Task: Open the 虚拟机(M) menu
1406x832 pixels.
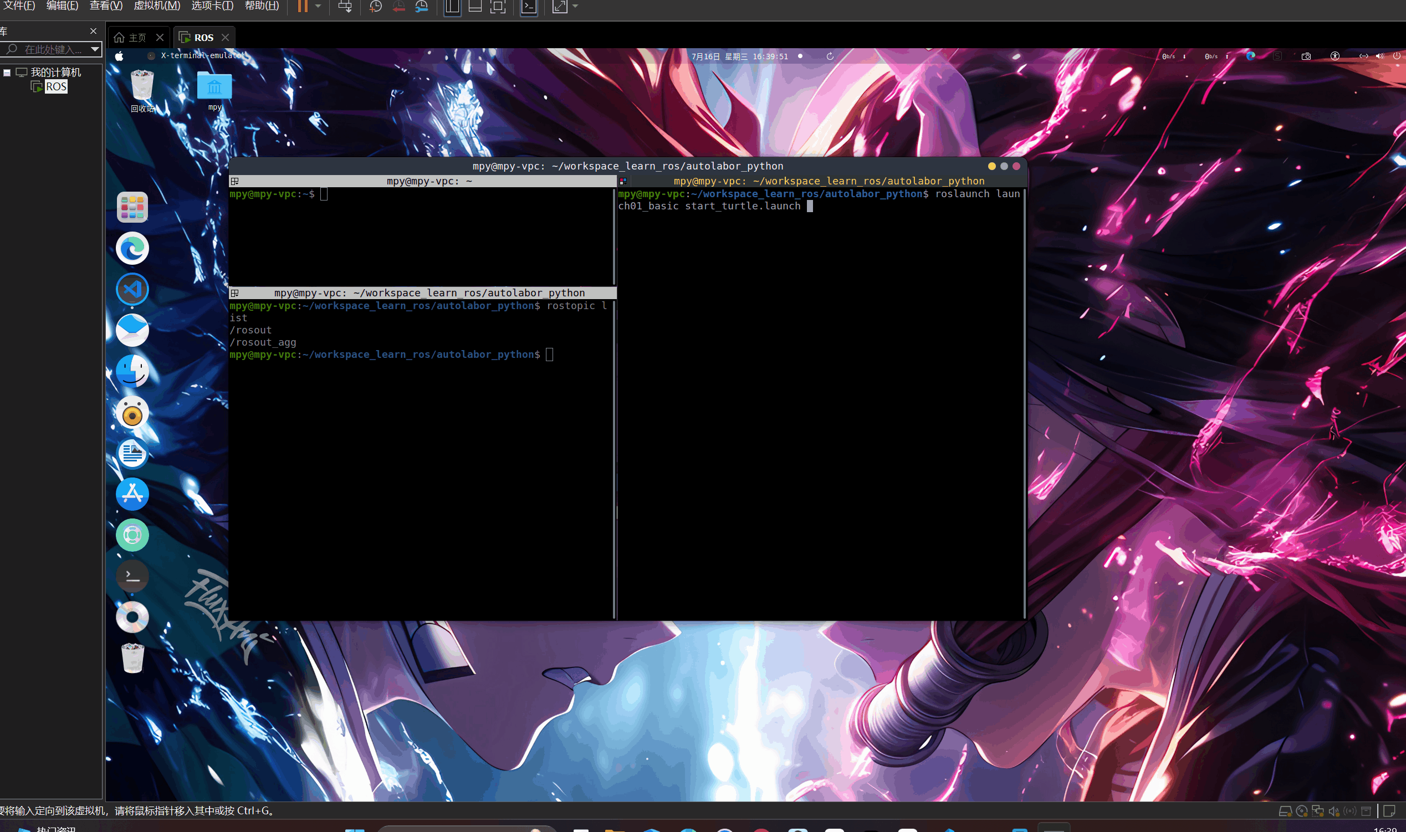Action: (x=157, y=6)
